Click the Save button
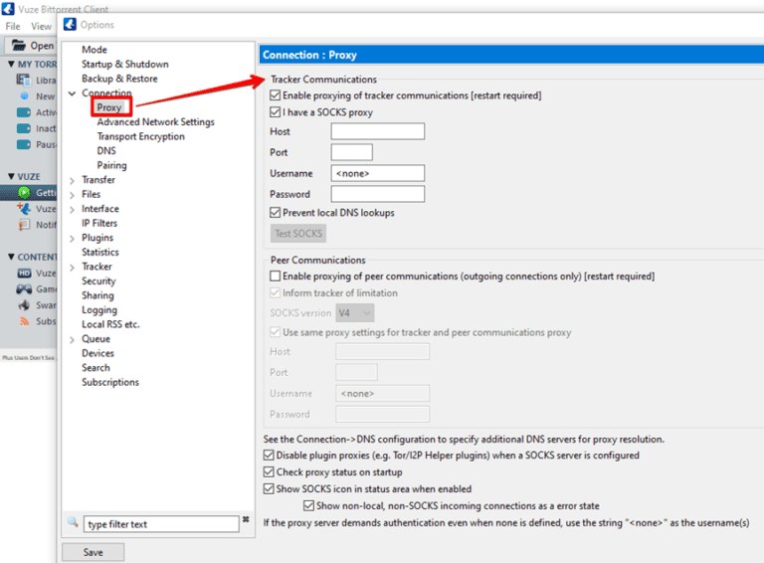 point(93,552)
